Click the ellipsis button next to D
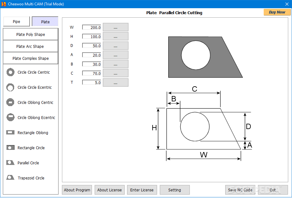This screenshot has height=198, width=292. coord(116,46)
